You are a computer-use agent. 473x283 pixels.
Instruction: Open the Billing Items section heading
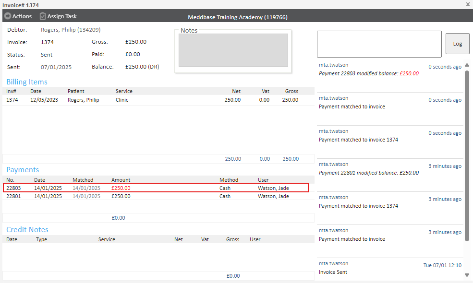point(27,82)
